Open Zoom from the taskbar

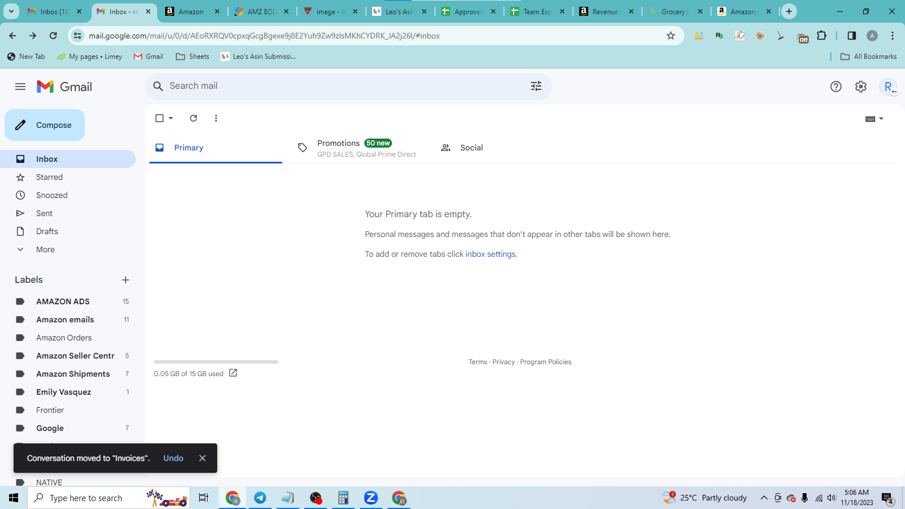(371, 498)
